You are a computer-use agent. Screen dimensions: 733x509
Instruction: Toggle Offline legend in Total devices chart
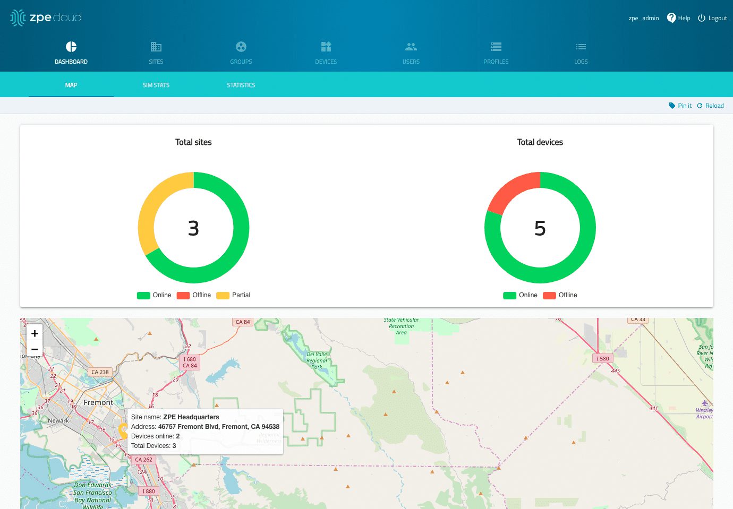(x=560, y=295)
